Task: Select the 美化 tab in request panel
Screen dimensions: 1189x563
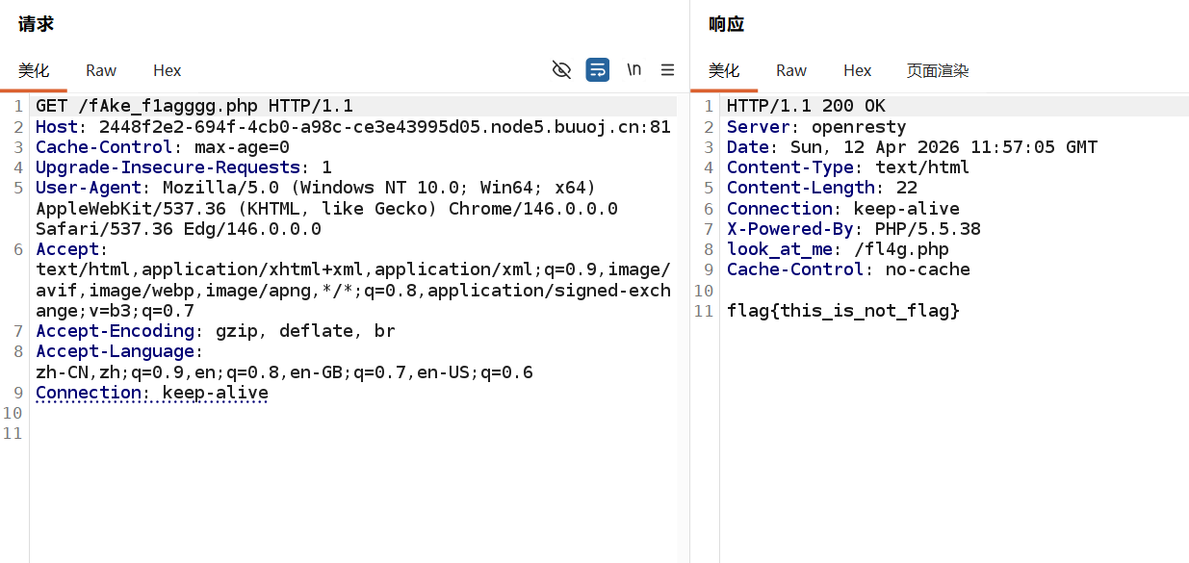Action: coord(34,70)
